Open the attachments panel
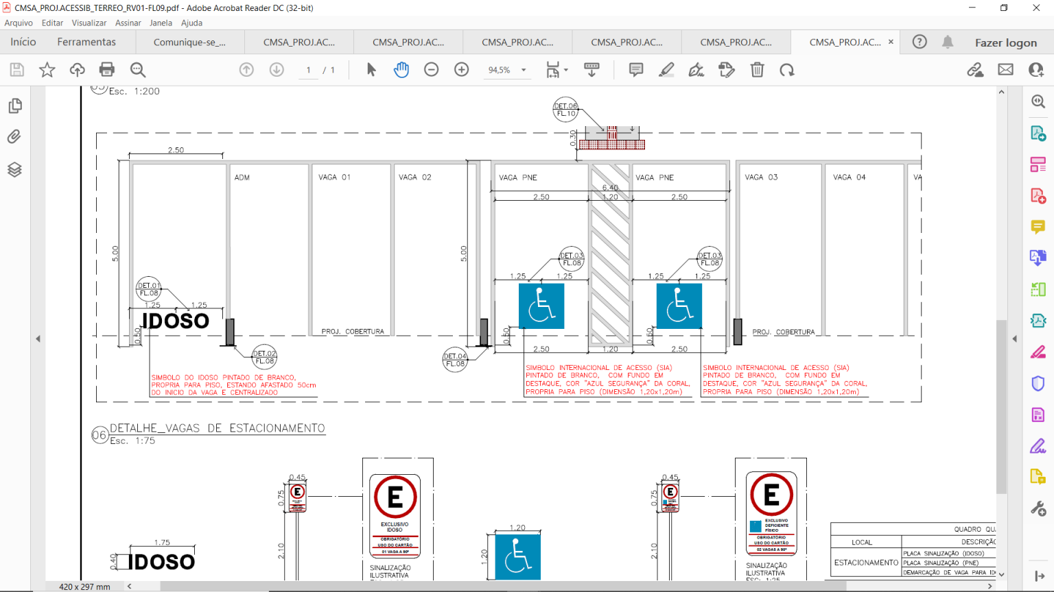The height and width of the screenshot is (592, 1054). (14, 137)
